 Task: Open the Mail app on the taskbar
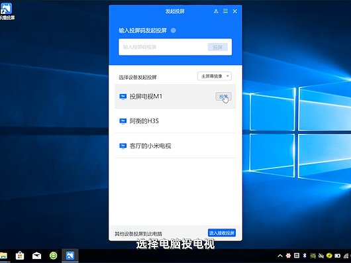(x=36, y=256)
